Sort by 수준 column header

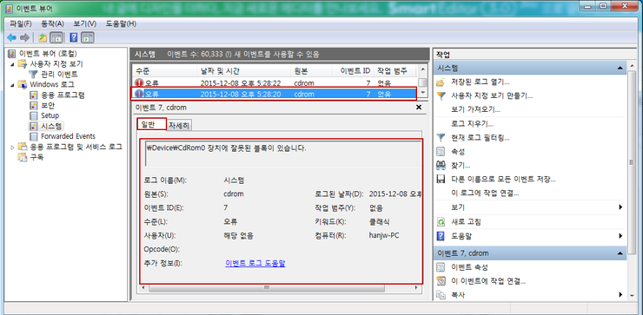coord(164,70)
